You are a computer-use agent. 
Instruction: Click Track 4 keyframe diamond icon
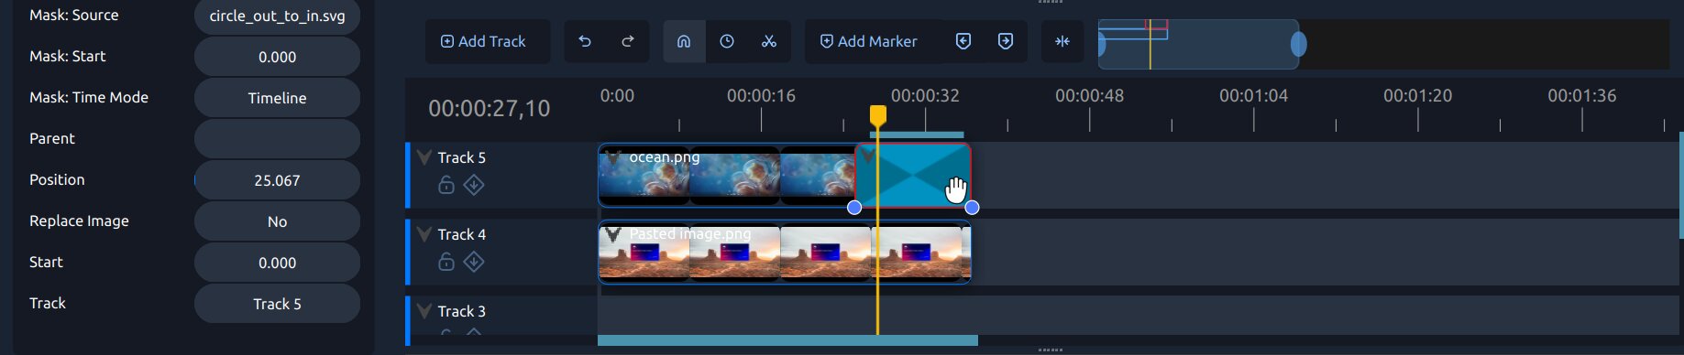point(474,262)
